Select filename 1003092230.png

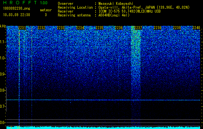(x=17, y=9)
